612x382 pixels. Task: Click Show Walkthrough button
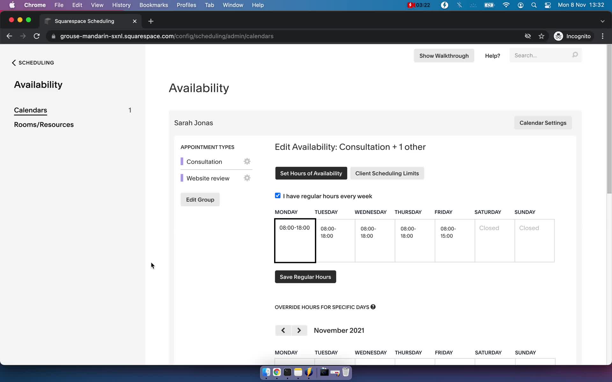tap(444, 56)
